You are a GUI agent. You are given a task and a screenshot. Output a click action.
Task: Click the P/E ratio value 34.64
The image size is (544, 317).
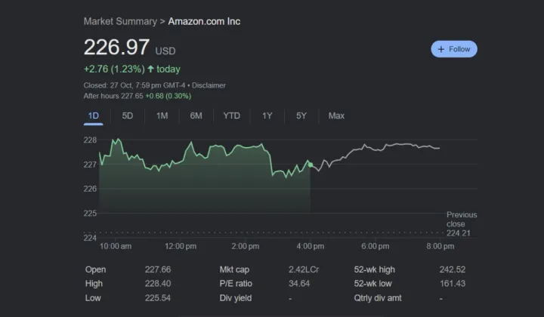(x=299, y=283)
